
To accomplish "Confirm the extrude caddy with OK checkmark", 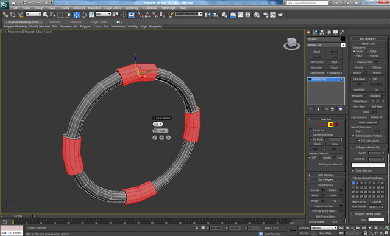I will (155, 137).
